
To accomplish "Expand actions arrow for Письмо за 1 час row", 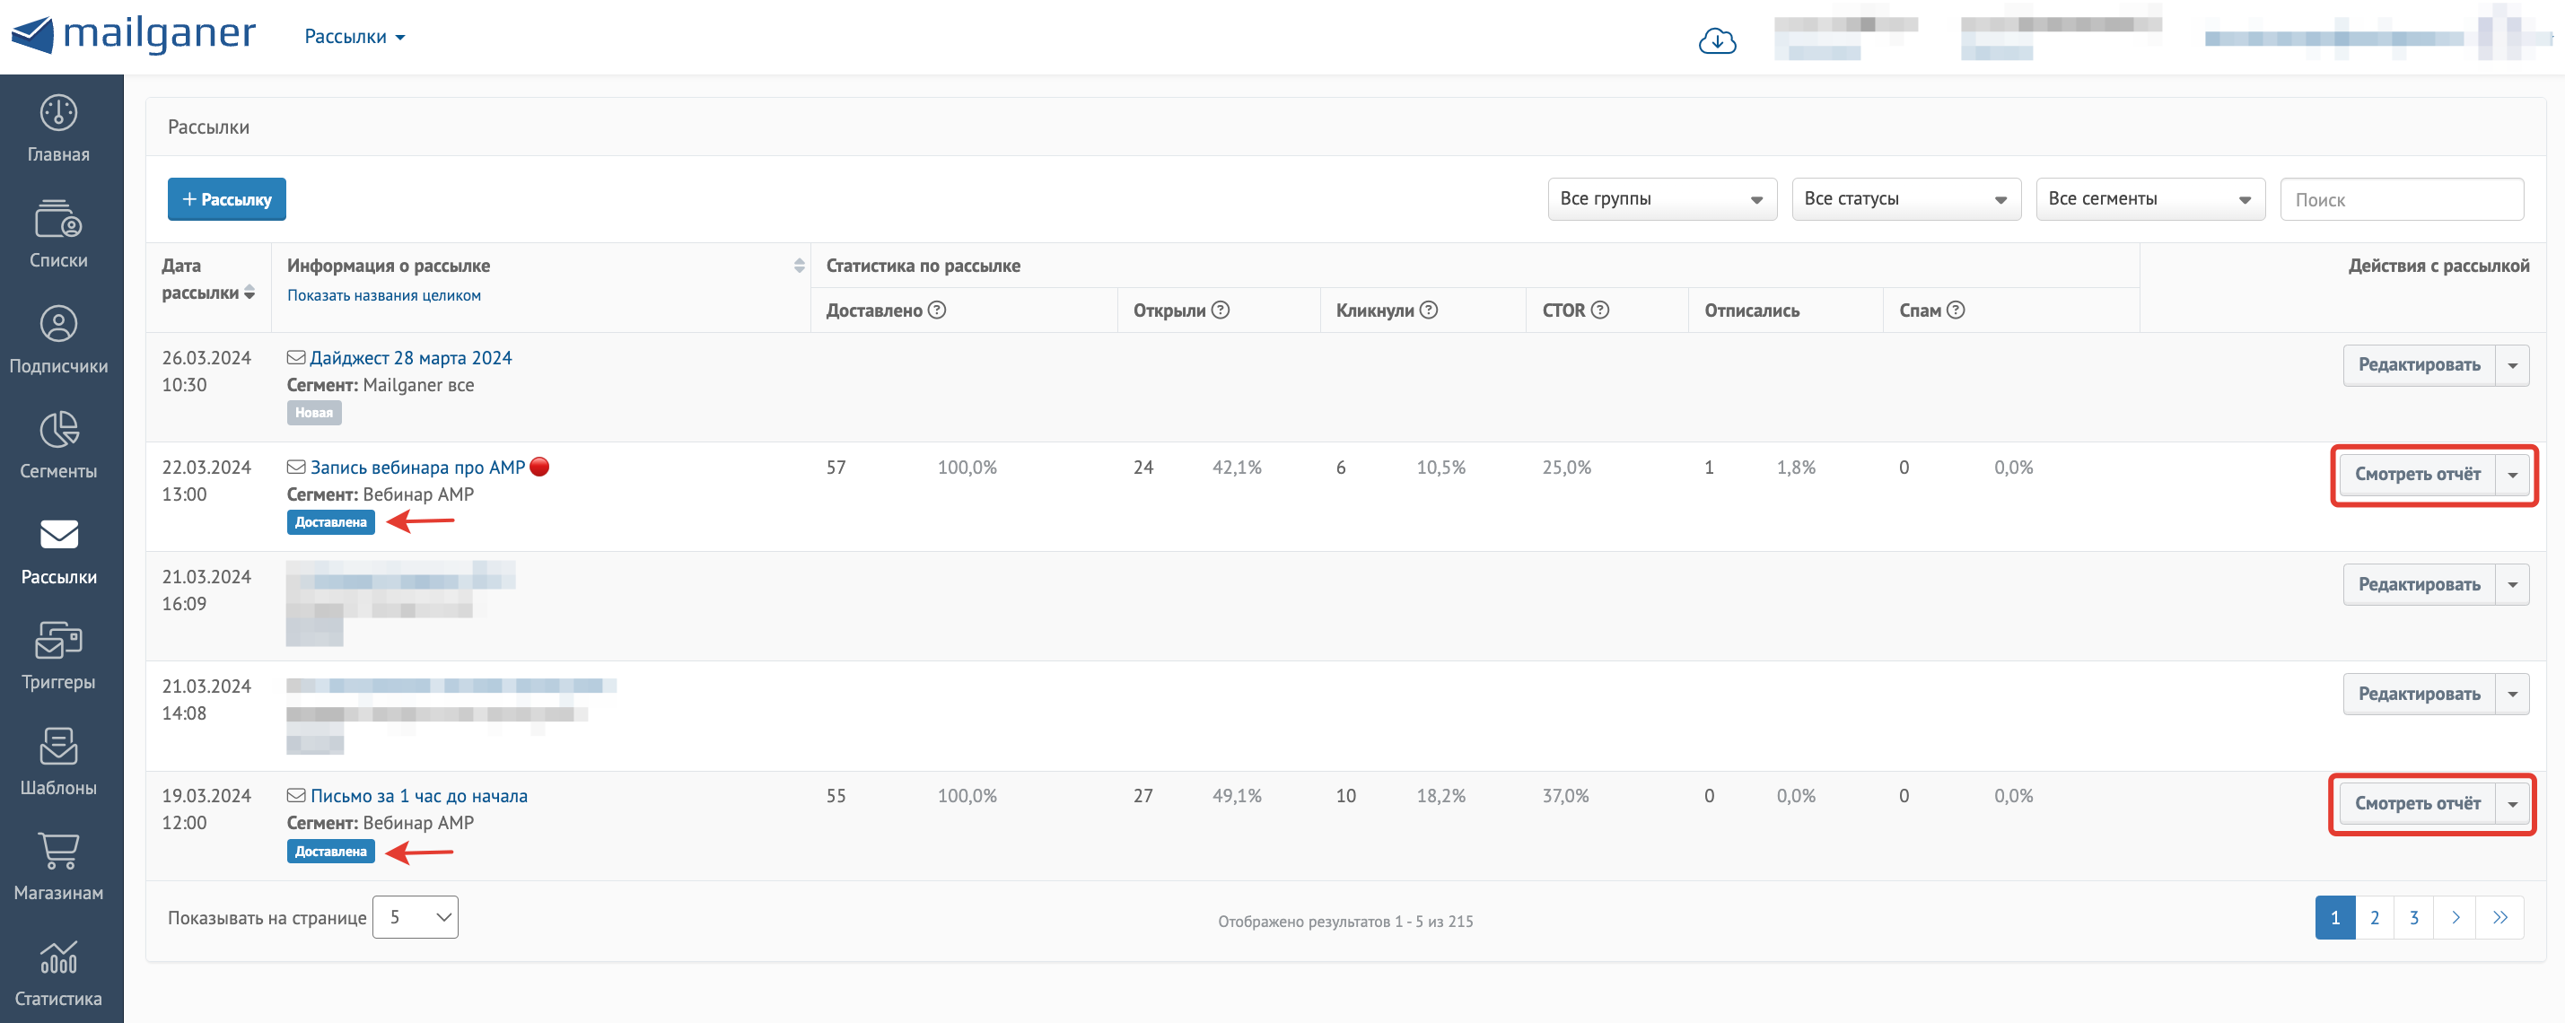I will (2512, 803).
